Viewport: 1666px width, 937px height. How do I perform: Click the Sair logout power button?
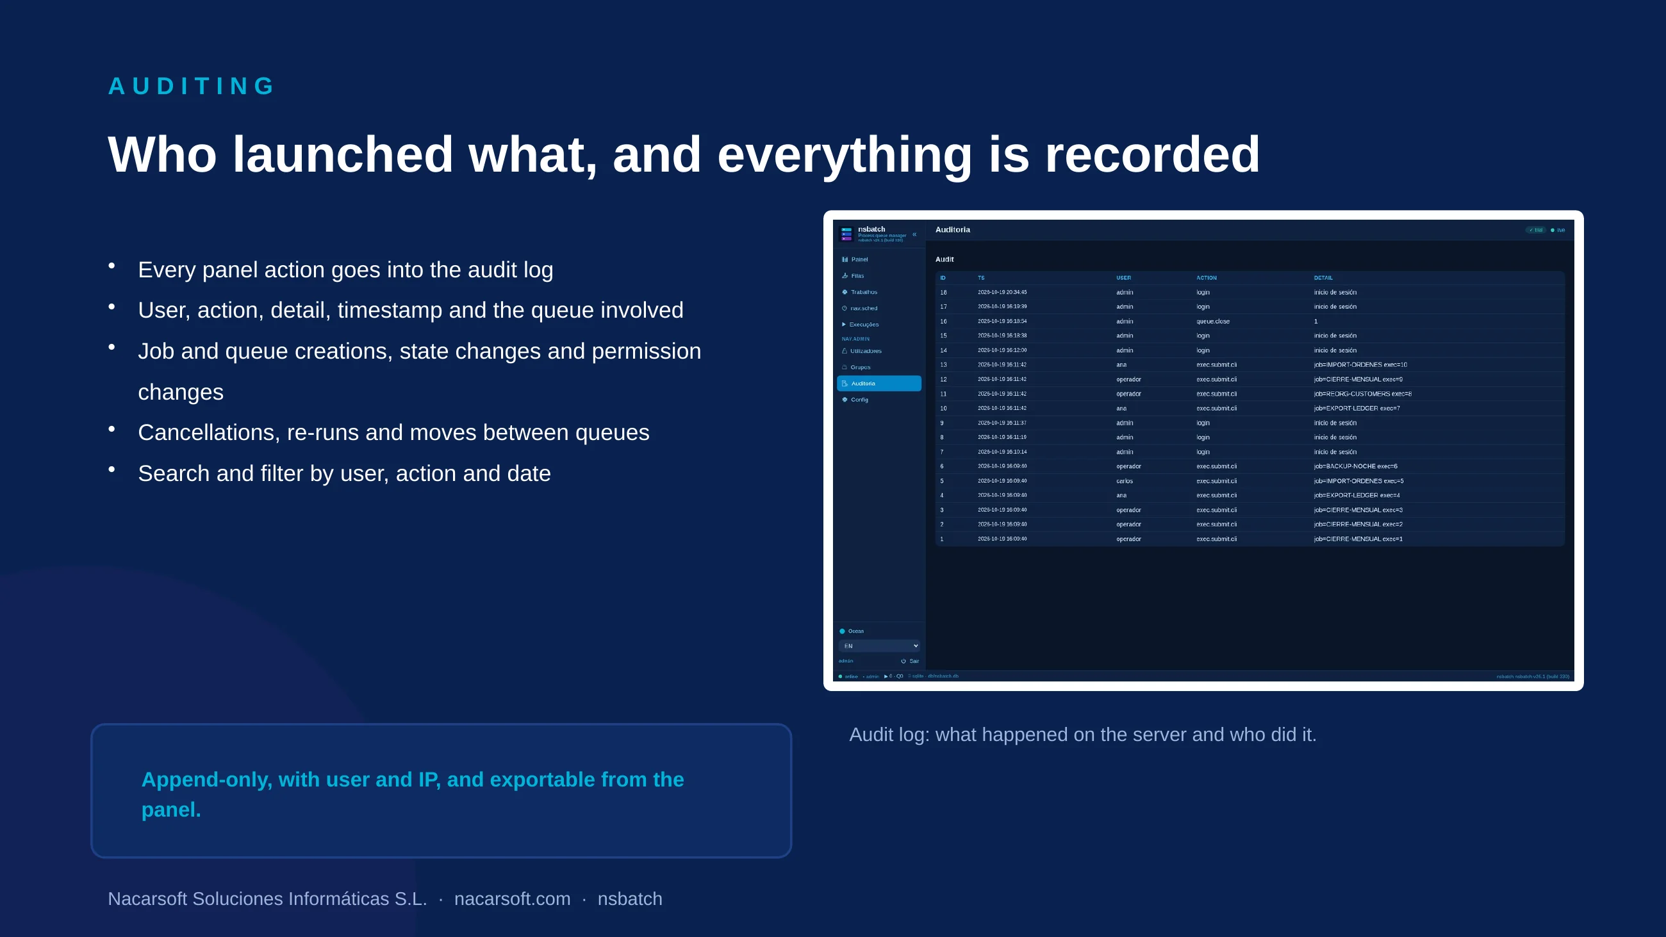pyautogui.click(x=910, y=661)
